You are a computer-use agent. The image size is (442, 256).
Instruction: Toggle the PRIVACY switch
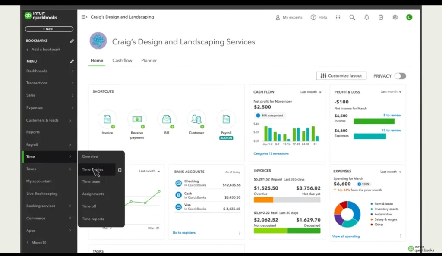[x=400, y=76]
